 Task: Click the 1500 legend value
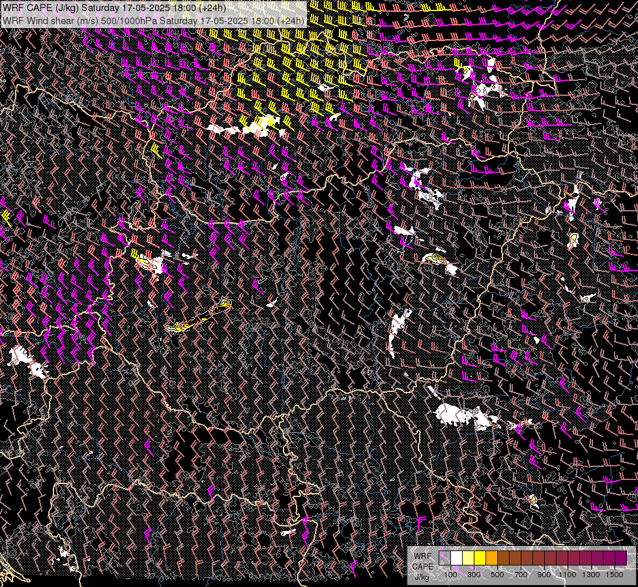[615, 575]
